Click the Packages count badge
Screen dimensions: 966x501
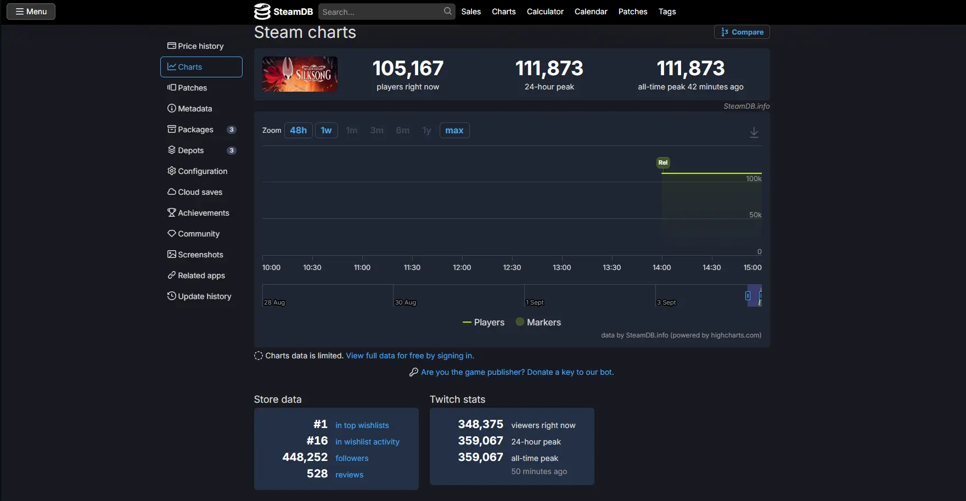(232, 130)
